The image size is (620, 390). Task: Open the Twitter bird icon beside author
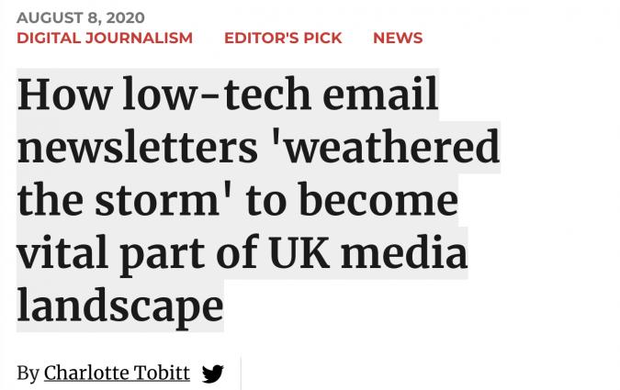click(212, 373)
